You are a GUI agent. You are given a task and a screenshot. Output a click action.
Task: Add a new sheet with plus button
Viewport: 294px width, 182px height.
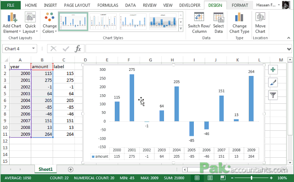click(x=70, y=170)
